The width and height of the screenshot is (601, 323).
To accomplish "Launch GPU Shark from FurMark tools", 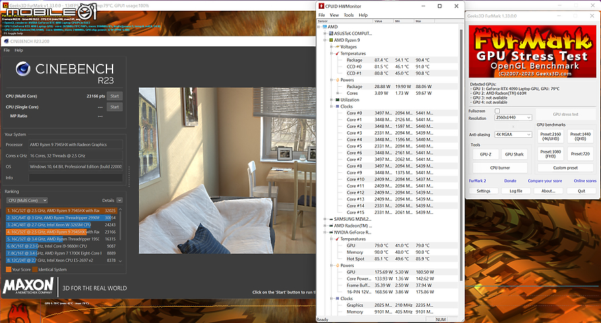I will pyautogui.click(x=514, y=154).
